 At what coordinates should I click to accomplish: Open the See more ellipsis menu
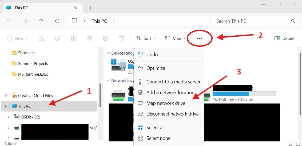(200, 38)
